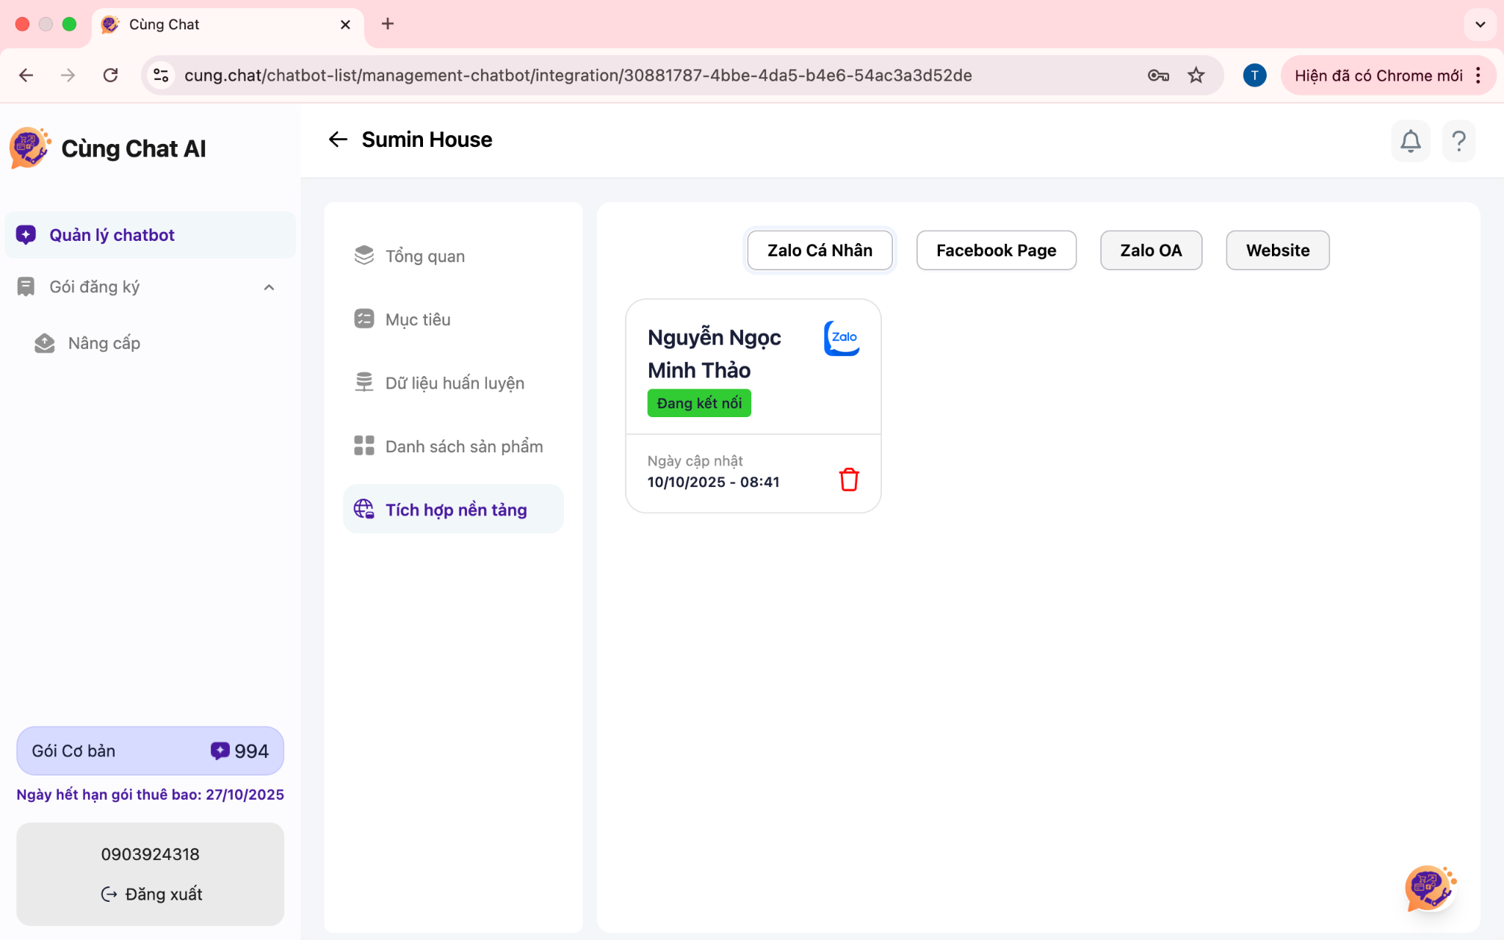Open the Website integration tab
This screenshot has height=940, width=1504.
click(1277, 250)
